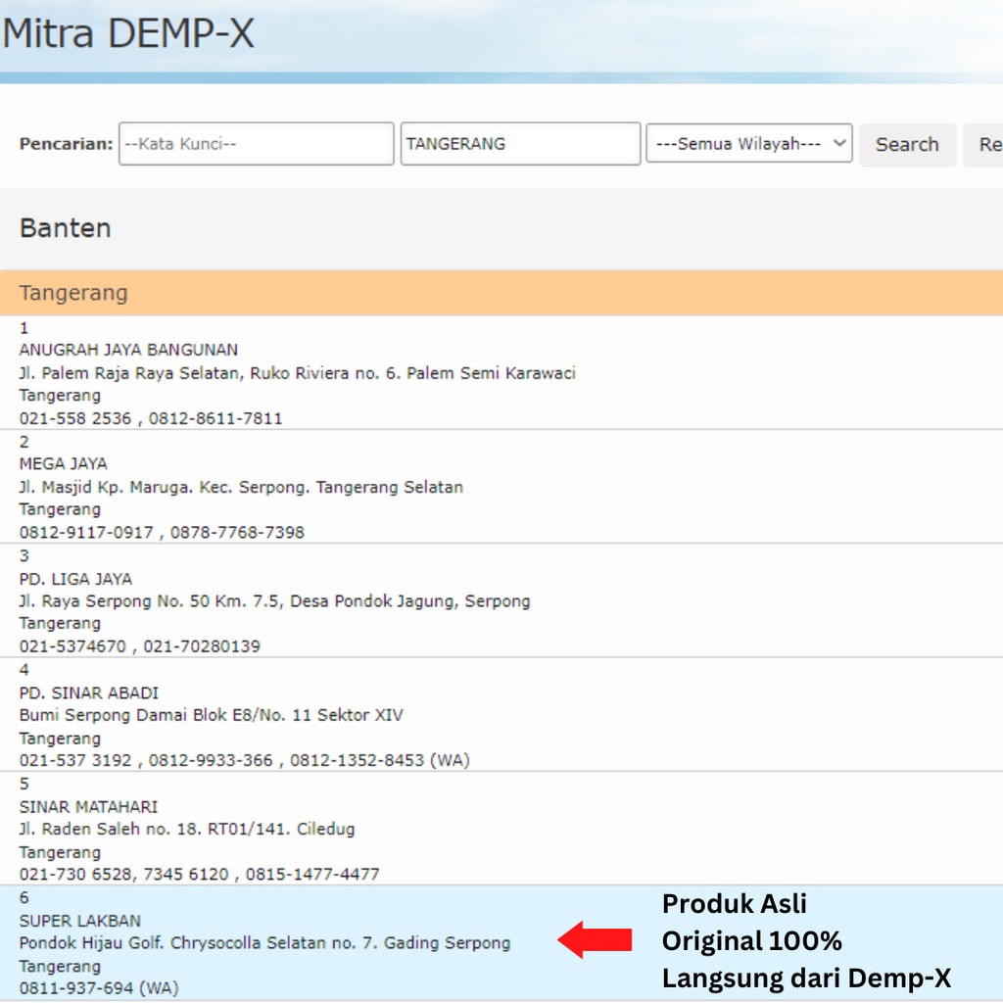Screen dimensions: 1003x1003
Task: Click the red arrow pointing to Super Lakban
Action: coord(595,940)
